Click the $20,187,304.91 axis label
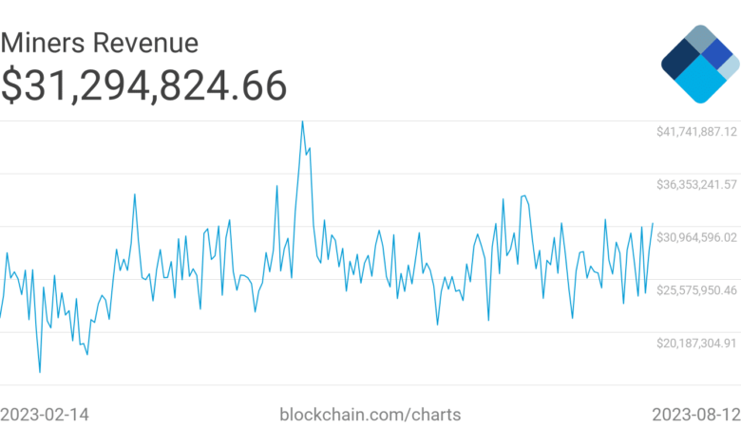741x446 pixels. [x=696, y=343]
